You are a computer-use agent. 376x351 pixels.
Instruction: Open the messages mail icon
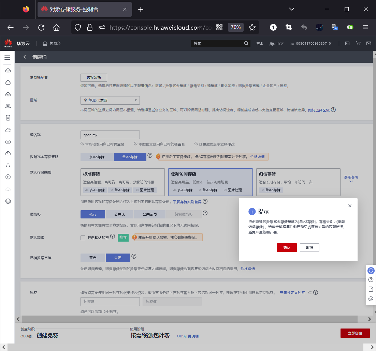(369, 43)
